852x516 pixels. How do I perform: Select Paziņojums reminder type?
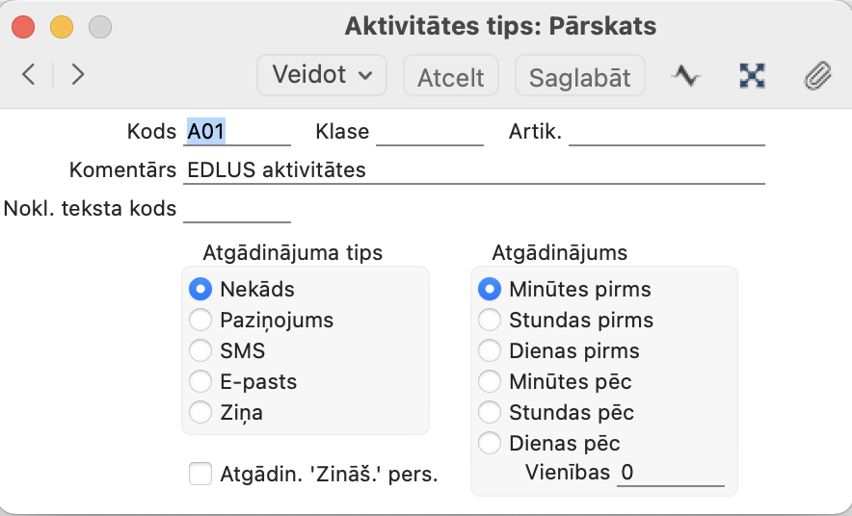click(x=200, y=320)
